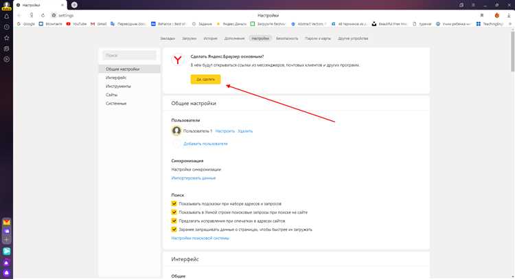The width and height of the screenshot is (515, 279).
Task: Click the Пользователь 1 avatar icon
Action: (176, 131)
